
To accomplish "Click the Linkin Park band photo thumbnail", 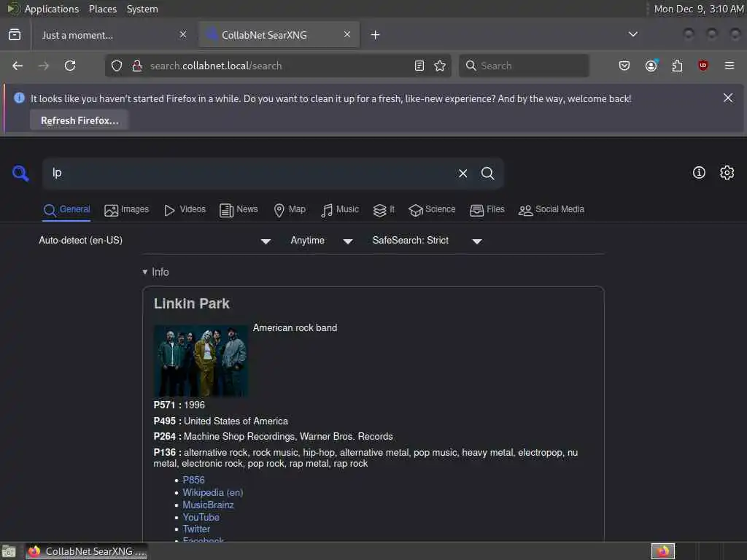I will pyautogui.click(x=201, y=360).
